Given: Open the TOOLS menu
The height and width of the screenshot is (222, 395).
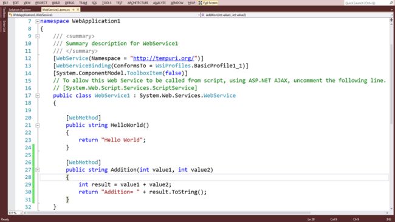Looking at the screenshot, I should click(x=106, y=3).
